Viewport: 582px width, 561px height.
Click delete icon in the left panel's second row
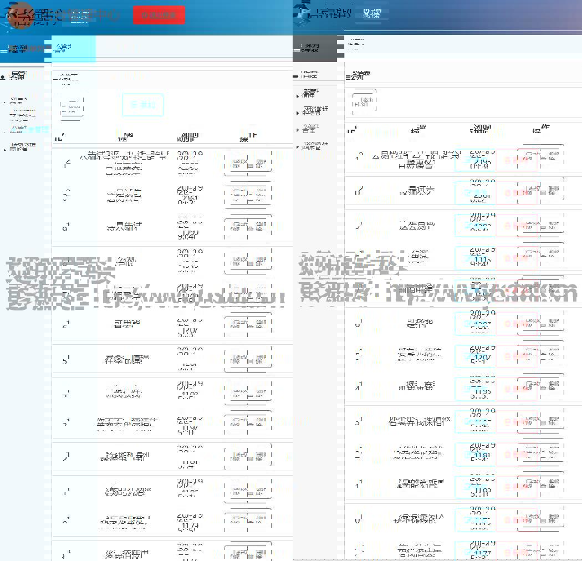(x=251, y=196)
